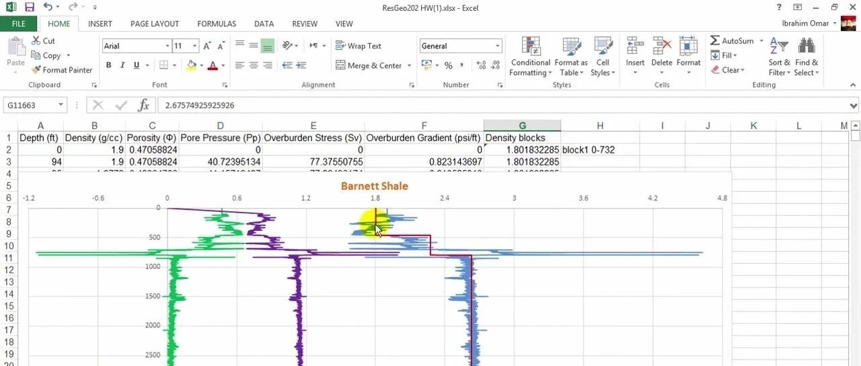Open Sort & Filter dropdown
This screenshot has height=366, width=861.
point(780,57)
